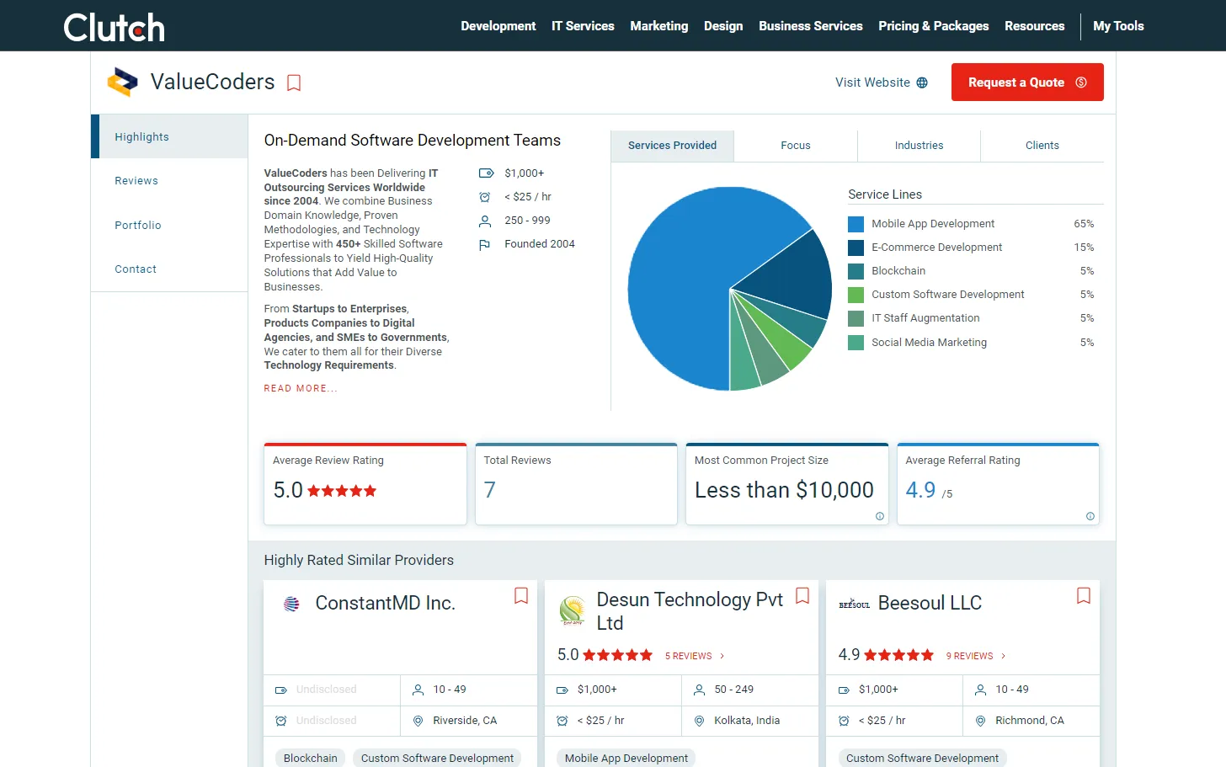Image resolution: width=1226 pixels, height=767 pixels.
Task: Go to Reviews in the sidebar
Action: tap(136, 181)
